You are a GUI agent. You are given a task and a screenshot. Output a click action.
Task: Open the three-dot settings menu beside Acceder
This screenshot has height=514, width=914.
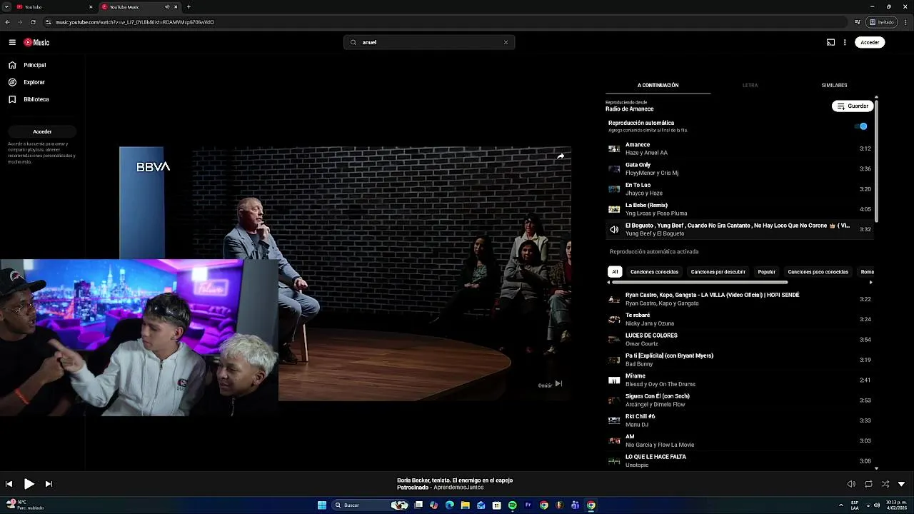click(845, 42)
